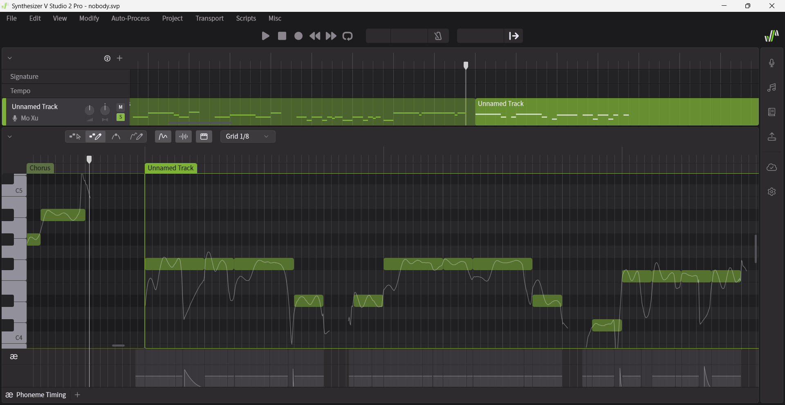Adjust the track volume knob
Image resolution: width=785 pixels, height=405 pixels.
coord(90,110)
